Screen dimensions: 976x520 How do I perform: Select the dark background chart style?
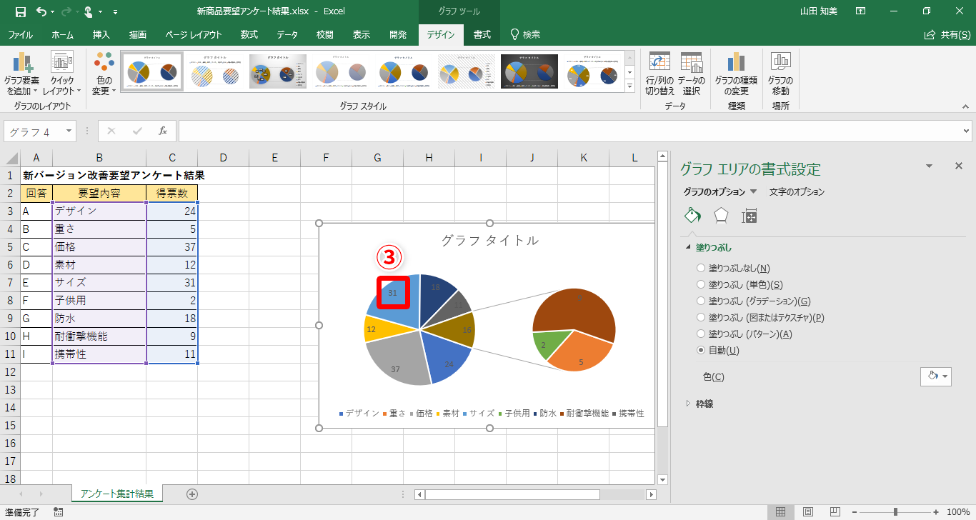point(529,71)
